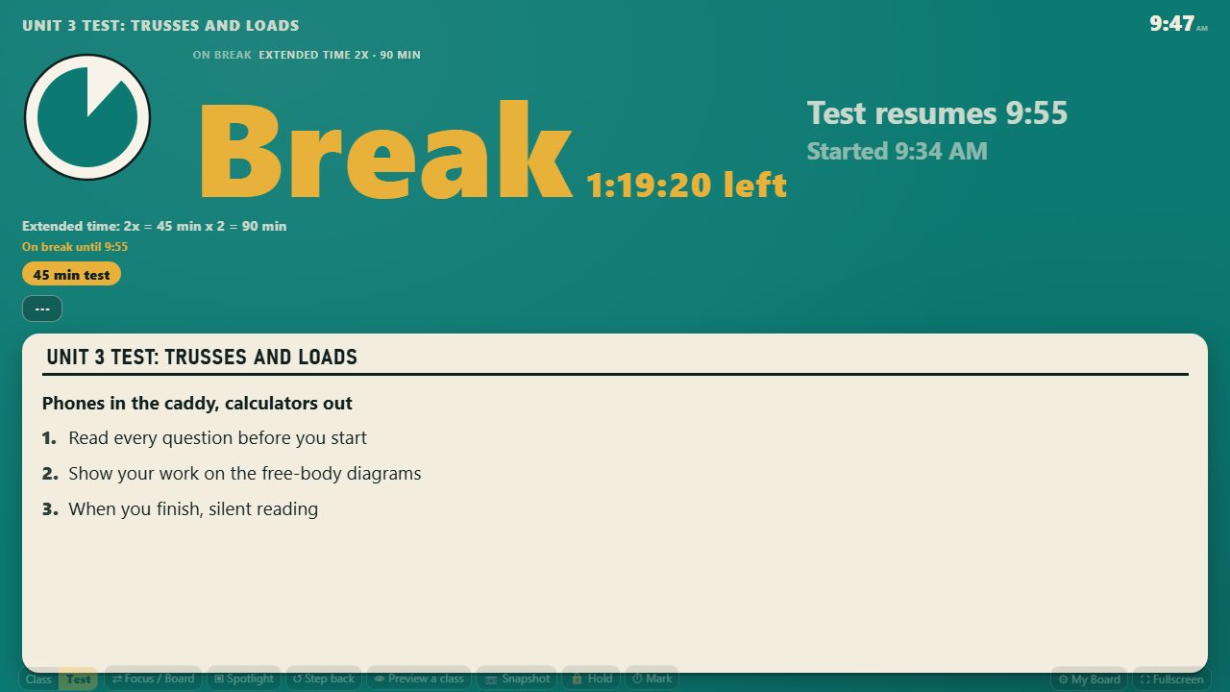
Task: Click the circular pie timer
Action: (x=87, y=117)
